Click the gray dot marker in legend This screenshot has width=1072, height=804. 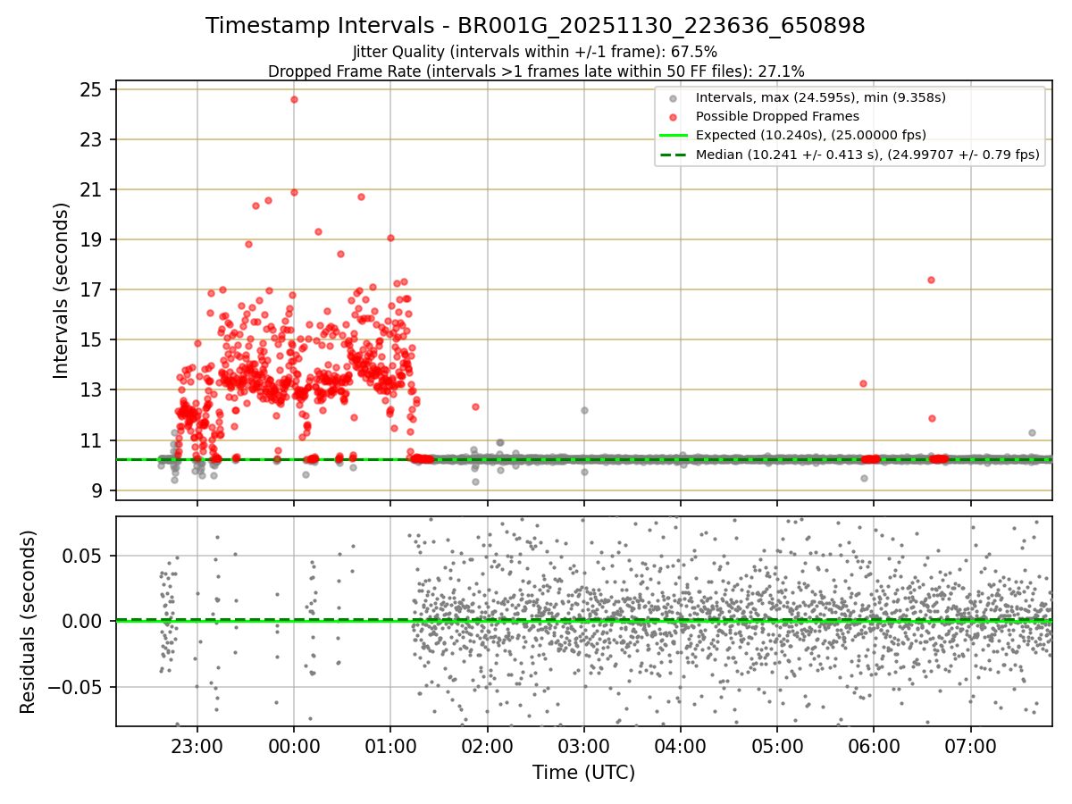[673, 98]
